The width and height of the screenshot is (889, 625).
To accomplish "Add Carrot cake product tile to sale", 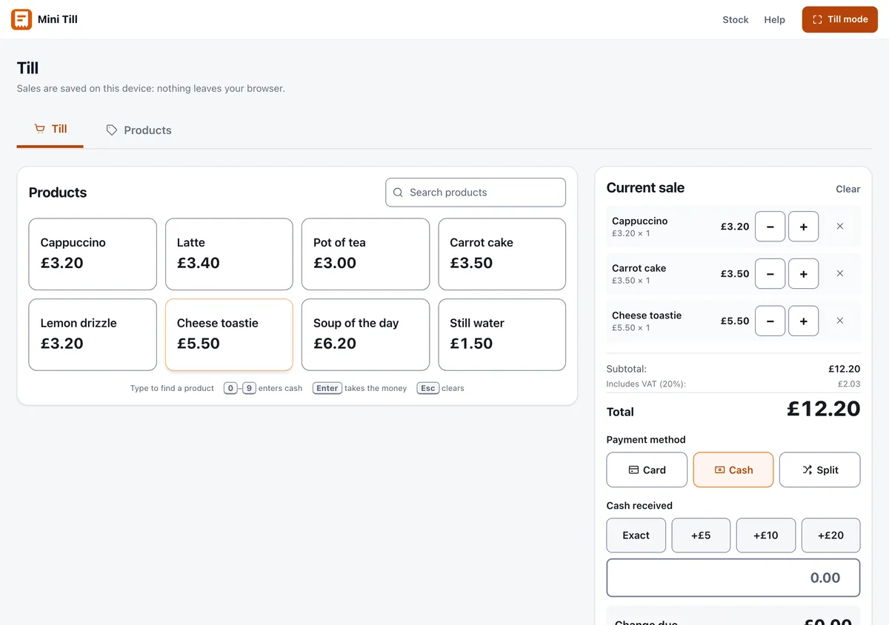I will pyautogui.click(x=502, y=254).
